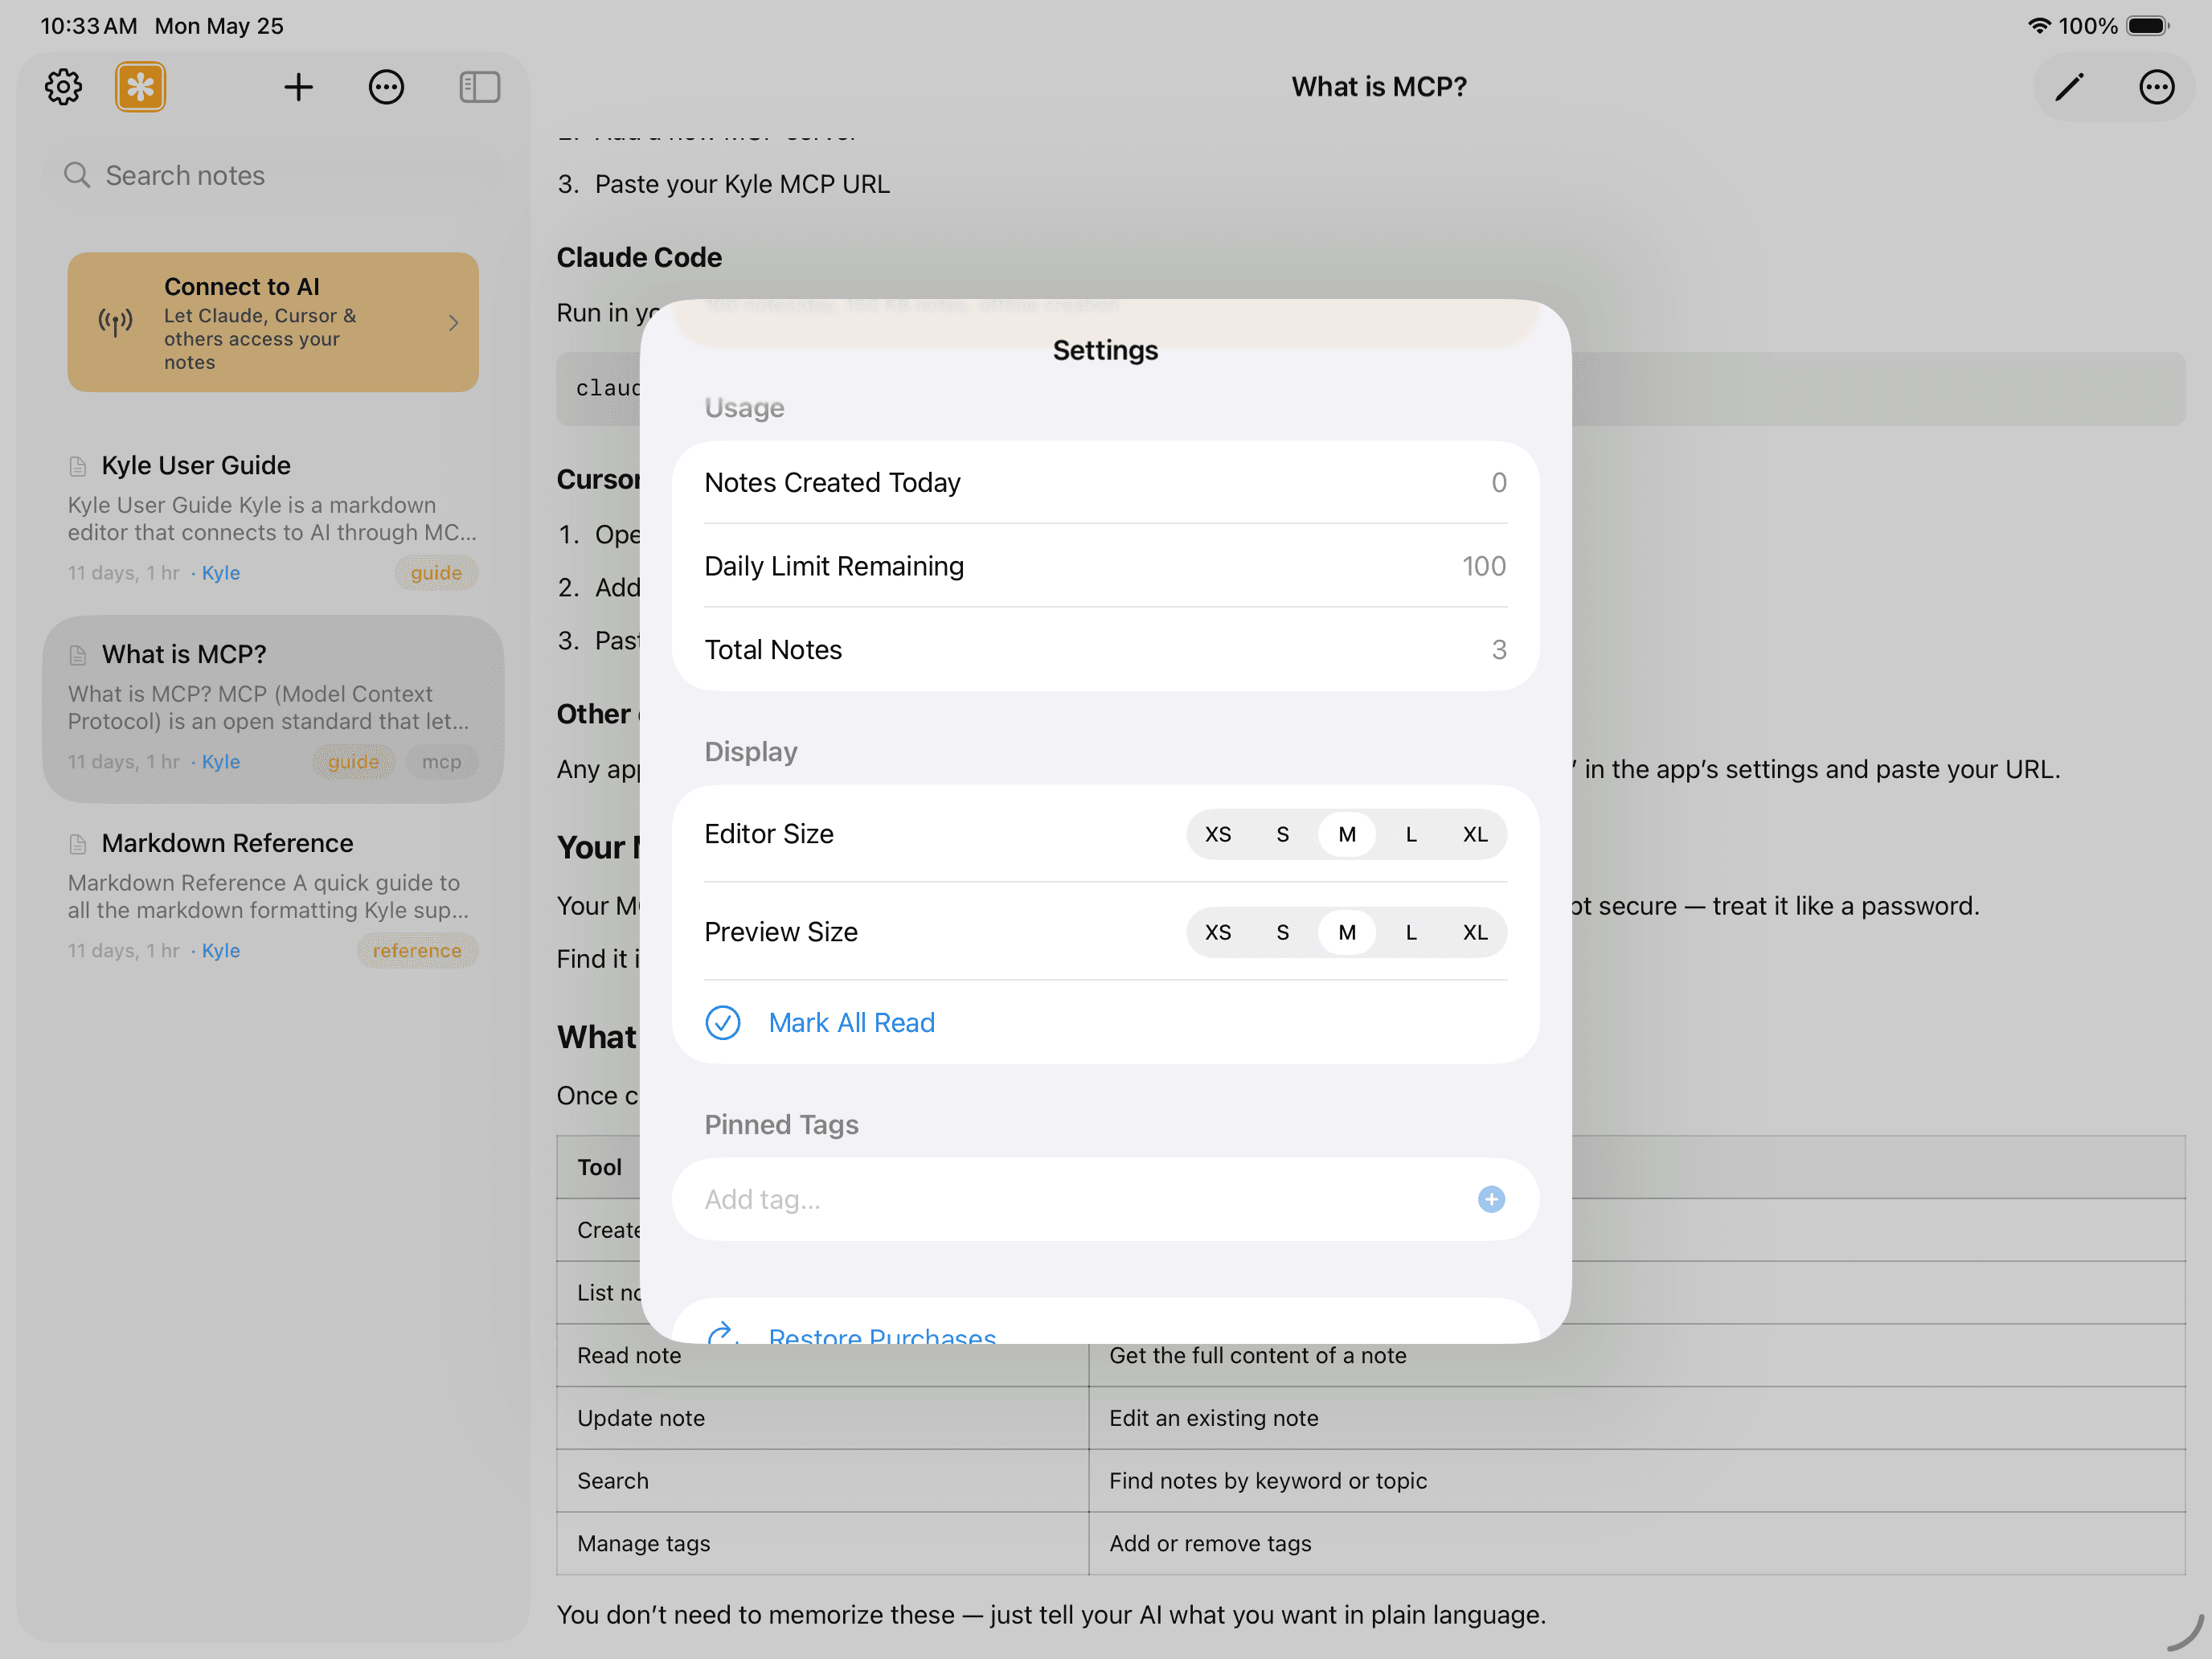Click guide tag on What is MCP? note
The image size is (2212, 1659).
pos(353,762)
